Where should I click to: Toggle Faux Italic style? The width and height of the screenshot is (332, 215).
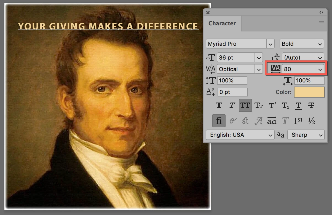[232, 106]
